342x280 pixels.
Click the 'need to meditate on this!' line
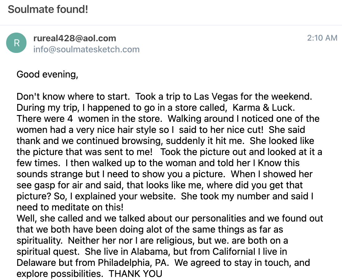(70, 207)
